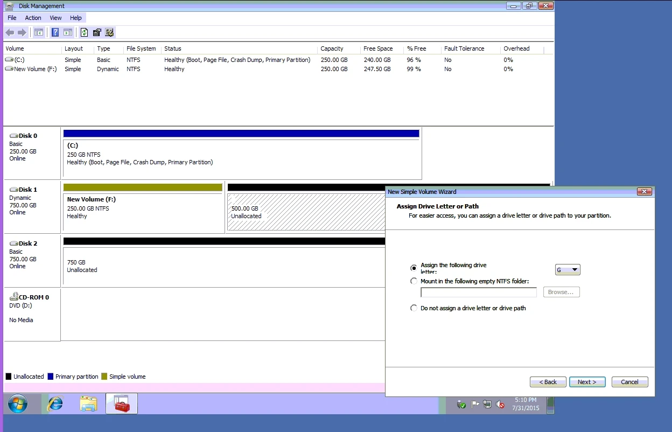Click the empty NTFS folder path field

(x=478, y=292)
